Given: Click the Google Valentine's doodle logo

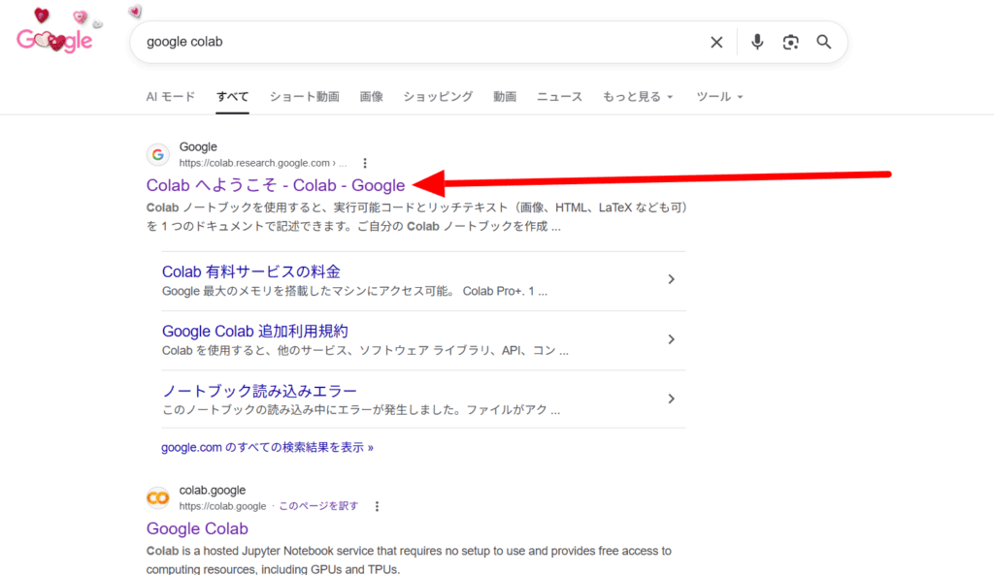Looking at the screenshot, I should tap(55, 39).
